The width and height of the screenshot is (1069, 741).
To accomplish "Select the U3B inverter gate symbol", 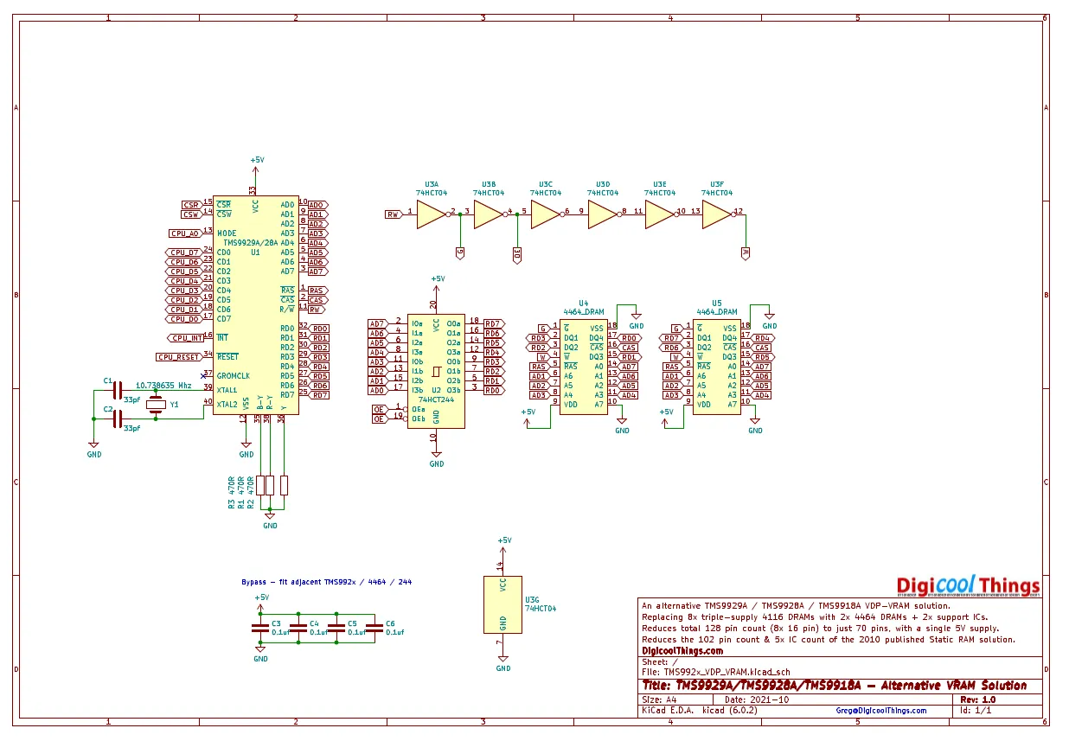I will [x=489, y=215].
